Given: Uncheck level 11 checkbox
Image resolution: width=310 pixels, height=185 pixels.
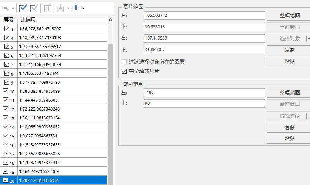Looking at the screenshot, I should click(x=5, y=100).
